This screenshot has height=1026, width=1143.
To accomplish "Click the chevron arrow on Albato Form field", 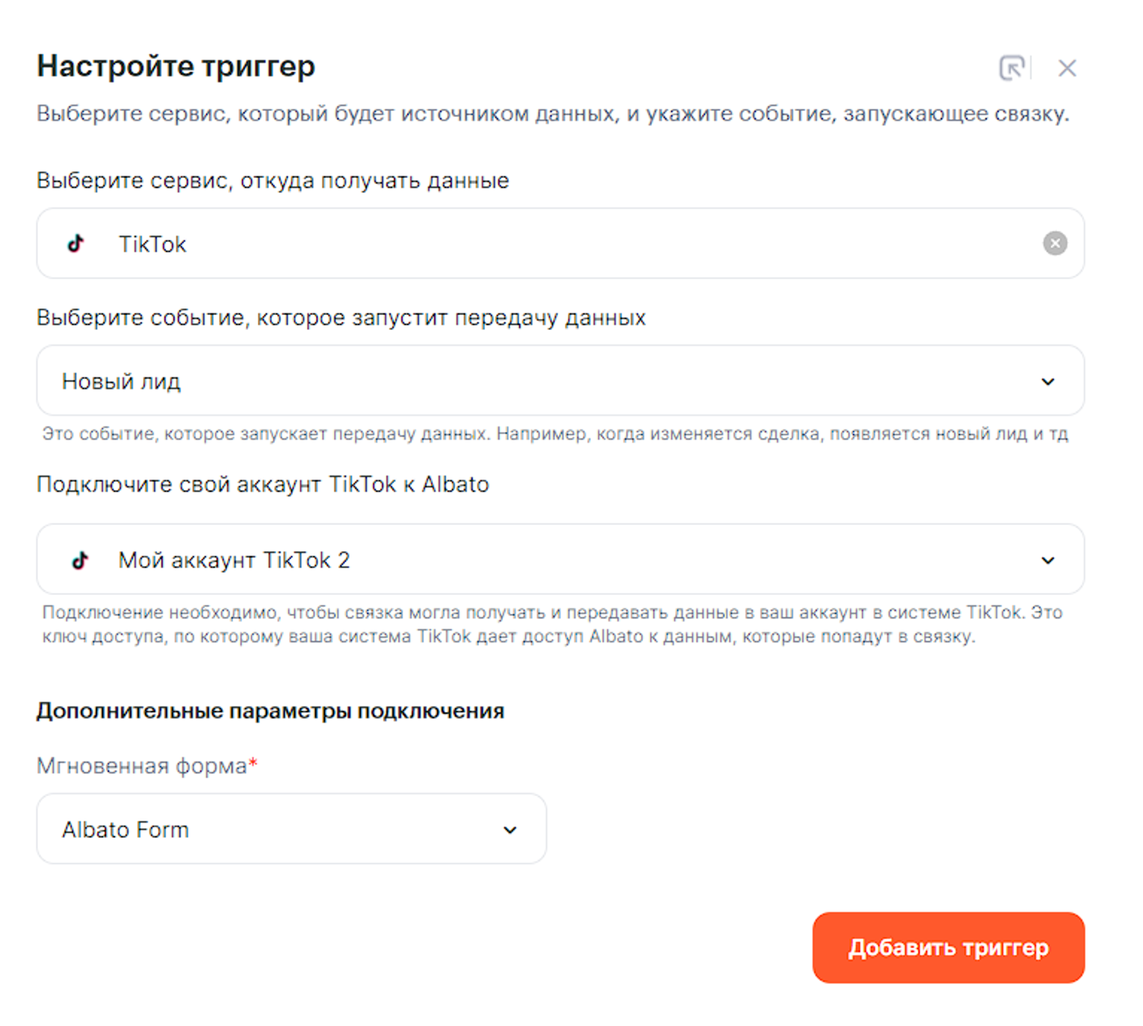I will point(509,830).
